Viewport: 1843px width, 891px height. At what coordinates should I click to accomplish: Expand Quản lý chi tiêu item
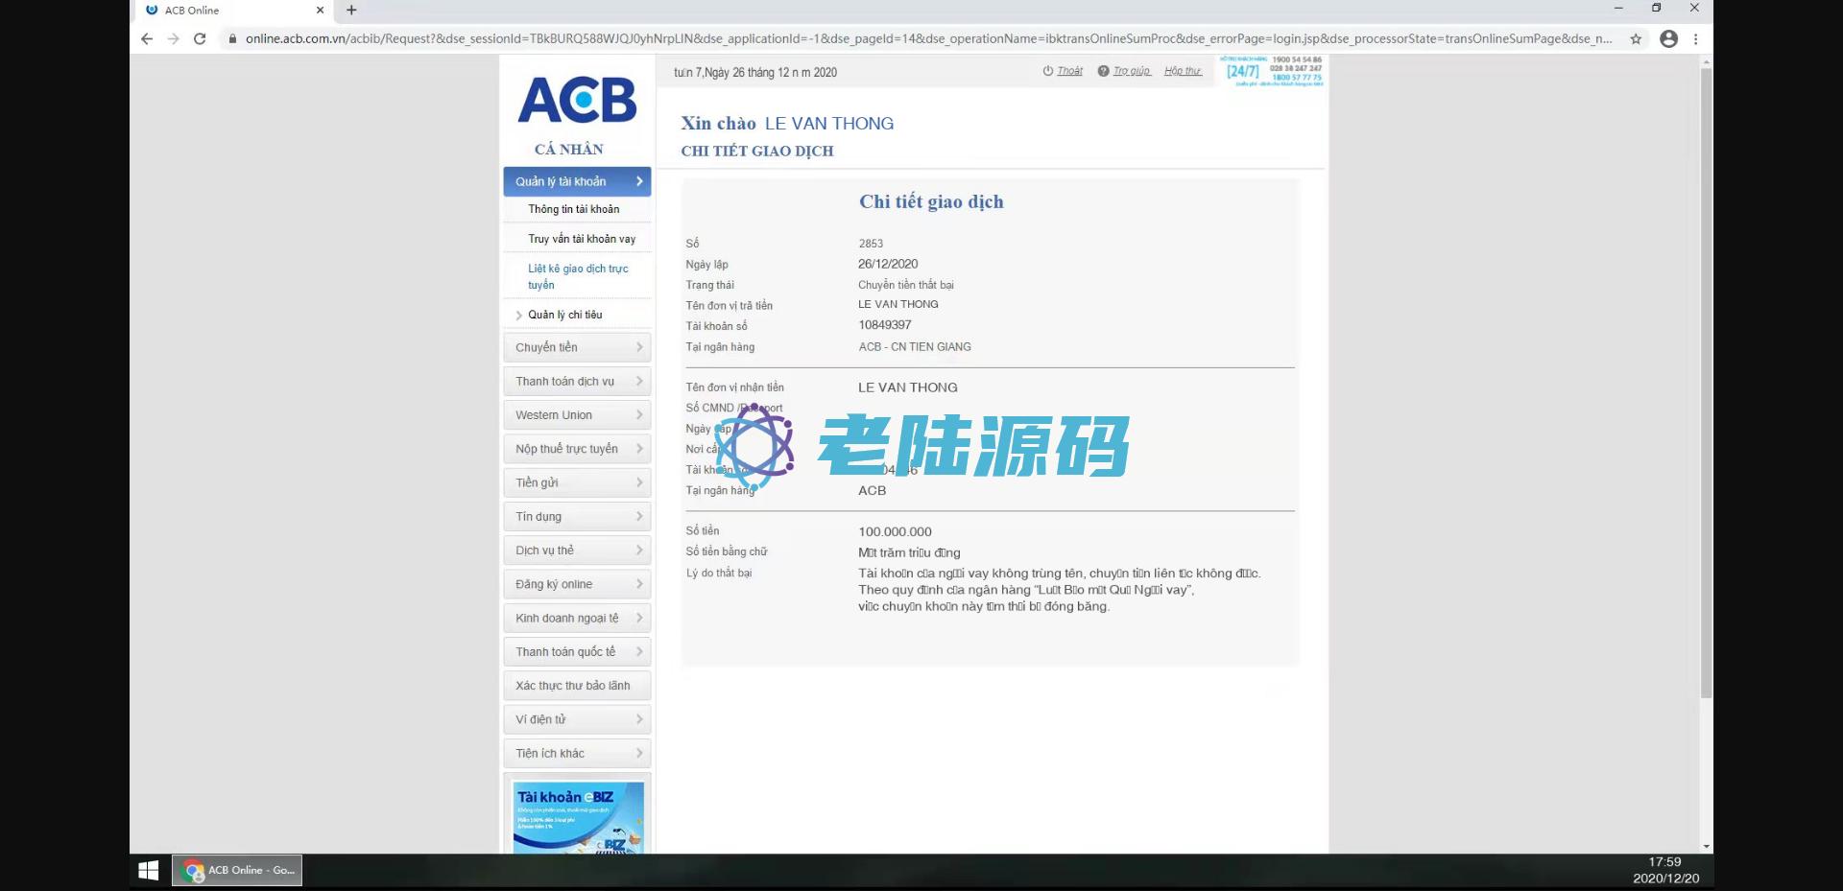[x=564, y=315]
